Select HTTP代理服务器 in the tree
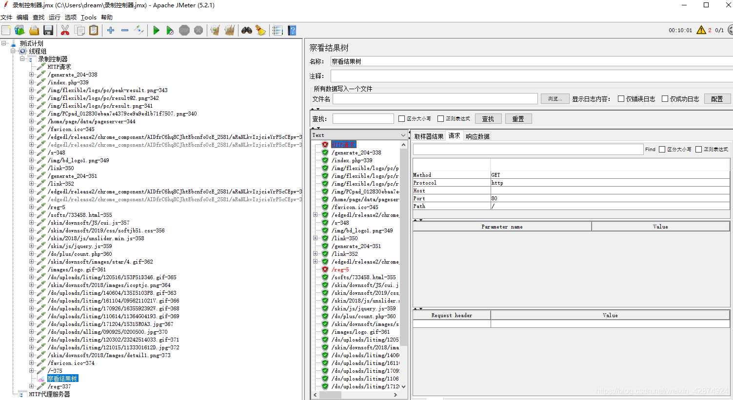This screenshot has height=400, width=733. click(x=49, y=394)
